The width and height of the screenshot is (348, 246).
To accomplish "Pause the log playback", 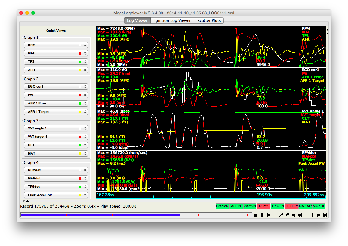I will tap(262, 215).
